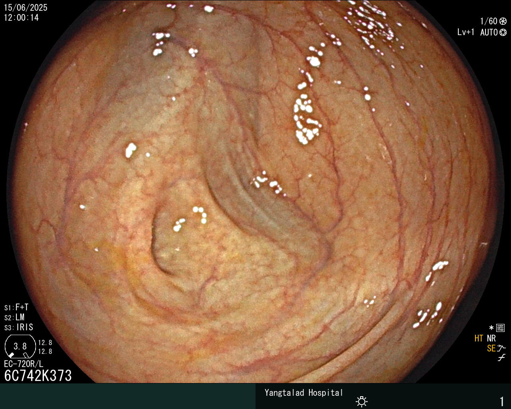Image resolution: width=511 pixels, height=409 pixels.
Task: Click the serial number 6C742K373
Action: coord(38,376)
